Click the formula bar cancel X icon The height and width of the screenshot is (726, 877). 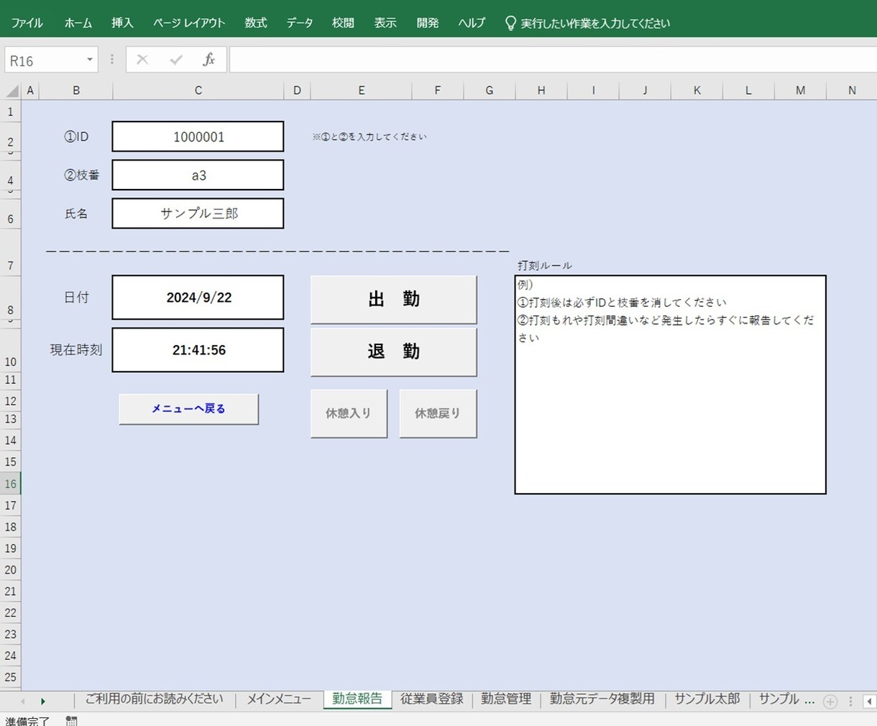[x=142, y=60]
